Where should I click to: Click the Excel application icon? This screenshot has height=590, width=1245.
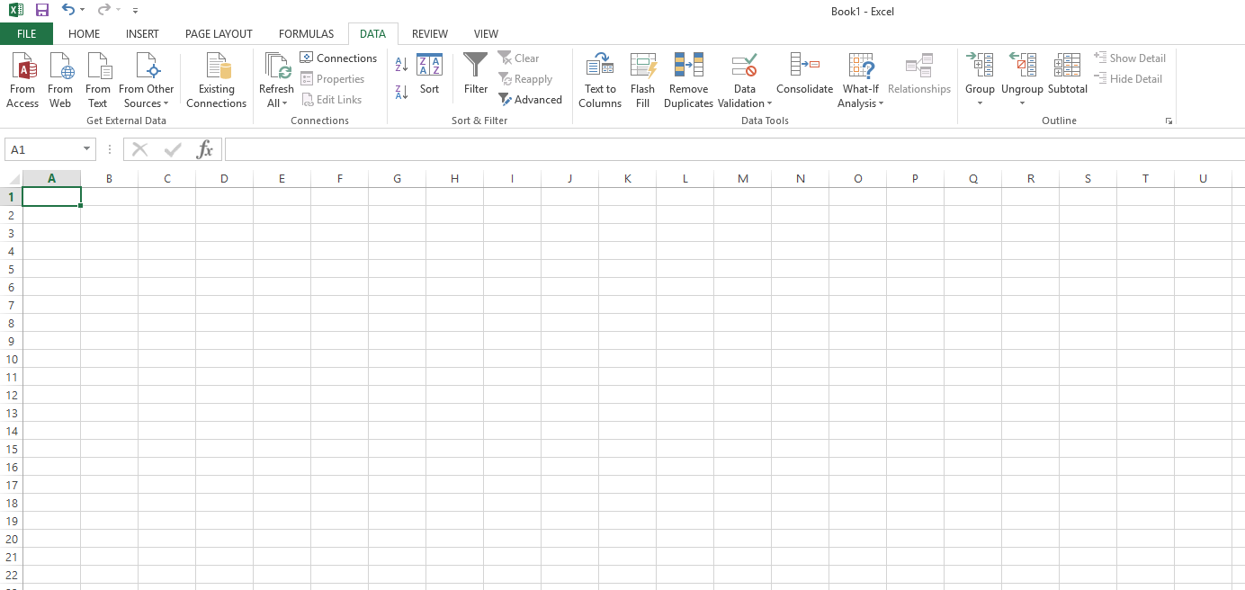[16, 10]
